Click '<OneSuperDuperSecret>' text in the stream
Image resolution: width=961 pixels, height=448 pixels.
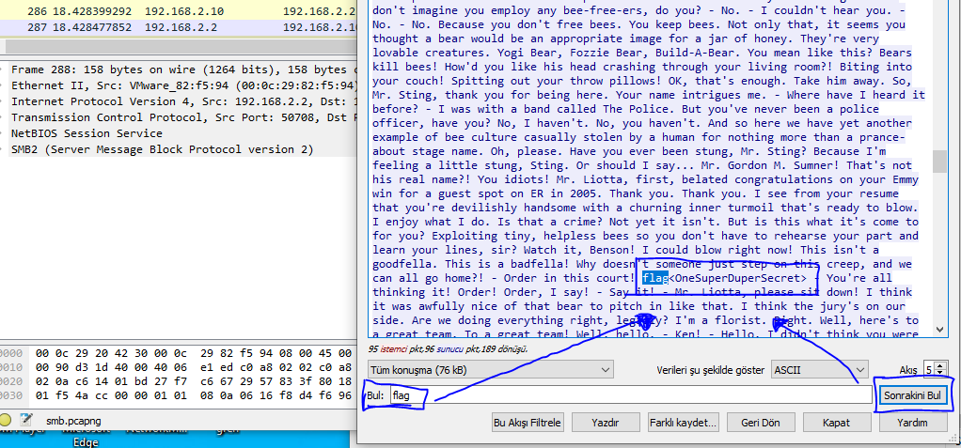(738, 278)
